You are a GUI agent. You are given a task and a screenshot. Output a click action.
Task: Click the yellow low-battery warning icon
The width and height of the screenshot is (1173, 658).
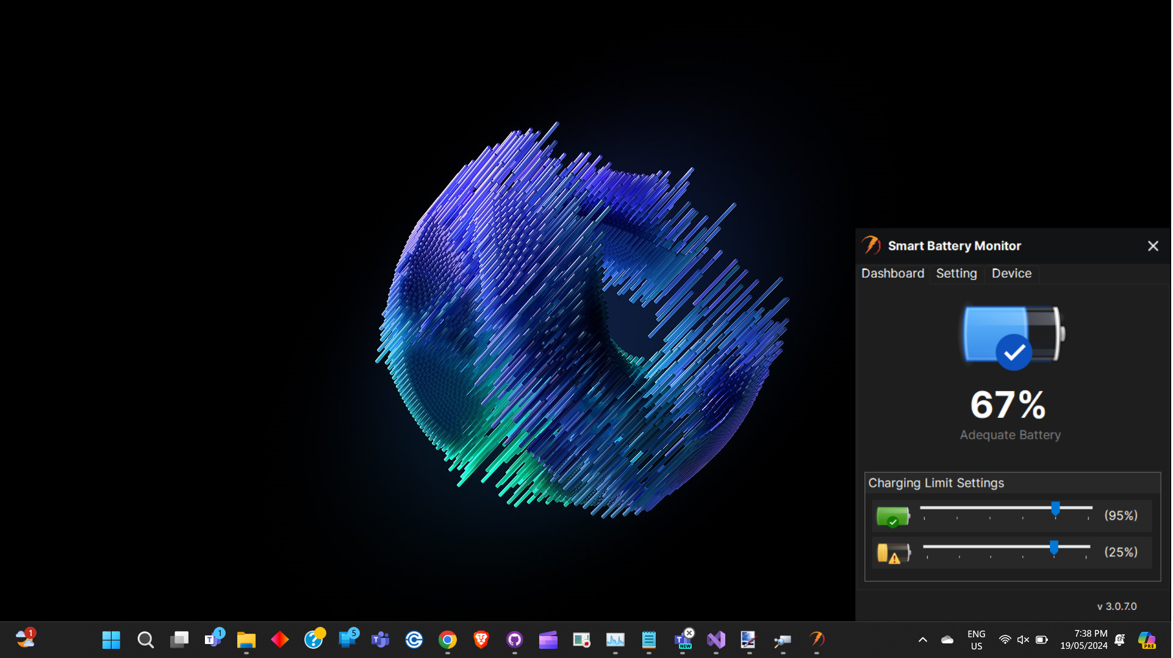tap(893, 553)
